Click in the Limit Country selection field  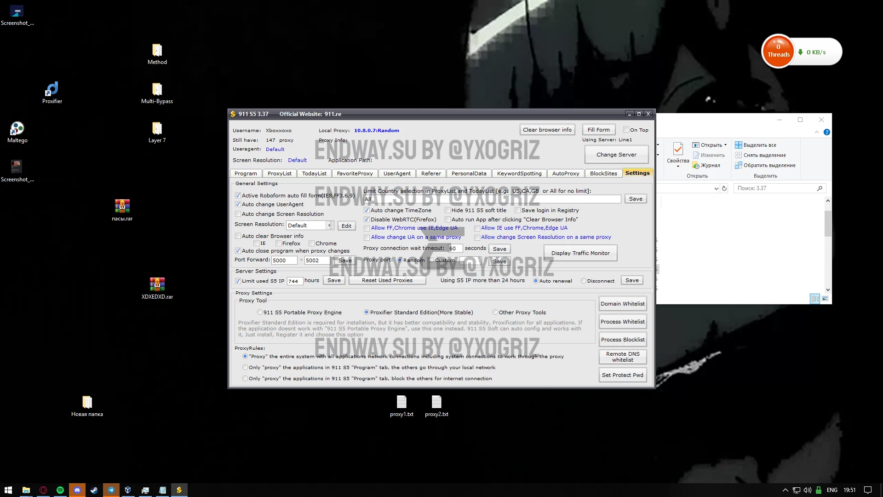pos(492,199)
